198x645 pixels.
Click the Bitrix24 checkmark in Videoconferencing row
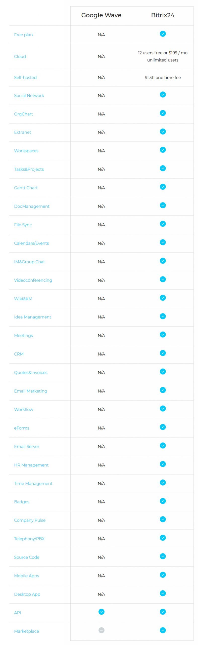pyautogui.click(x=163, y=279)
